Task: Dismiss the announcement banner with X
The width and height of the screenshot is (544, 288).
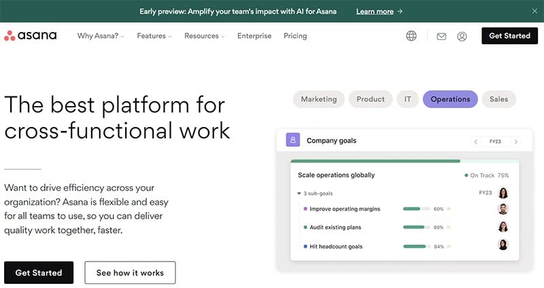Action: click(534, 11)
